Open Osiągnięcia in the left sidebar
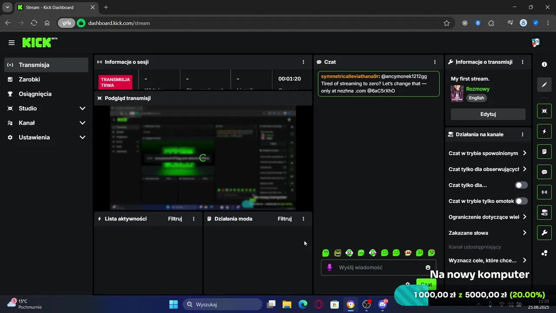Image resolution: width=556 pixels, height=313 pixels. coord(46,94)
